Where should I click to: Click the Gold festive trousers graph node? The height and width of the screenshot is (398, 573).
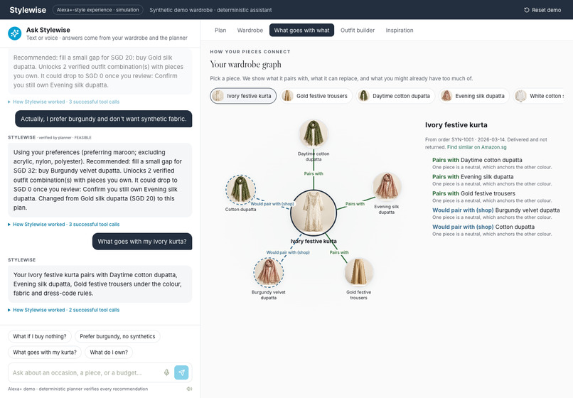pos(359,272)
